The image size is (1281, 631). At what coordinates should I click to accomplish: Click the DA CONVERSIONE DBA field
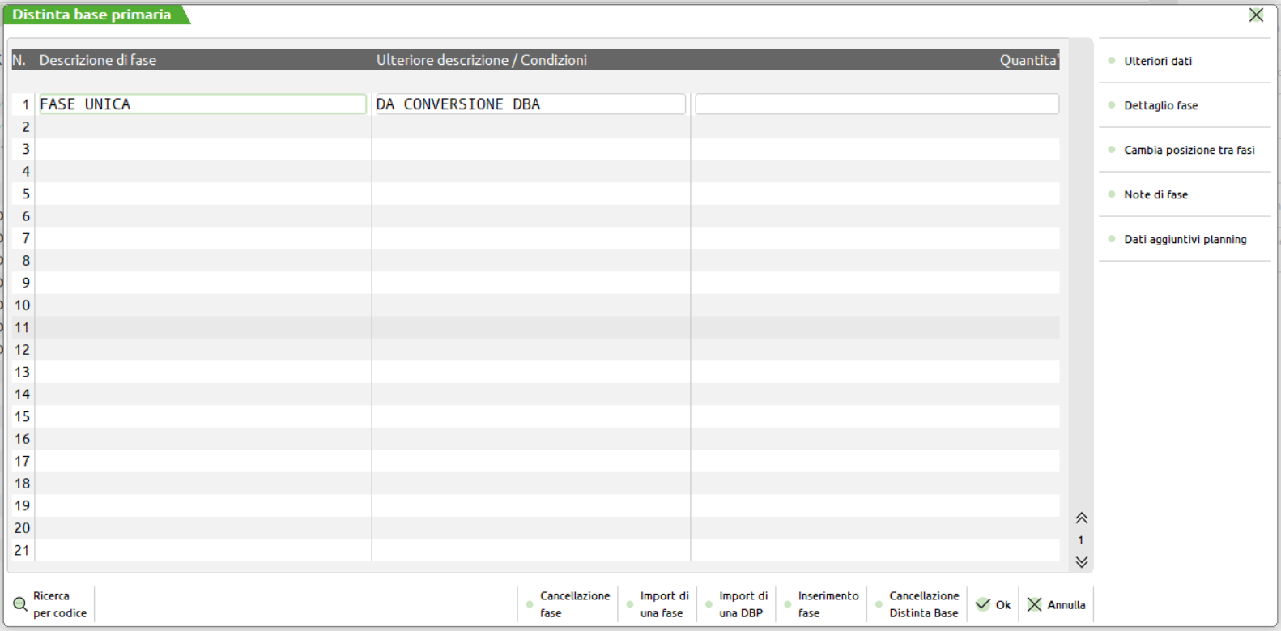530,104
